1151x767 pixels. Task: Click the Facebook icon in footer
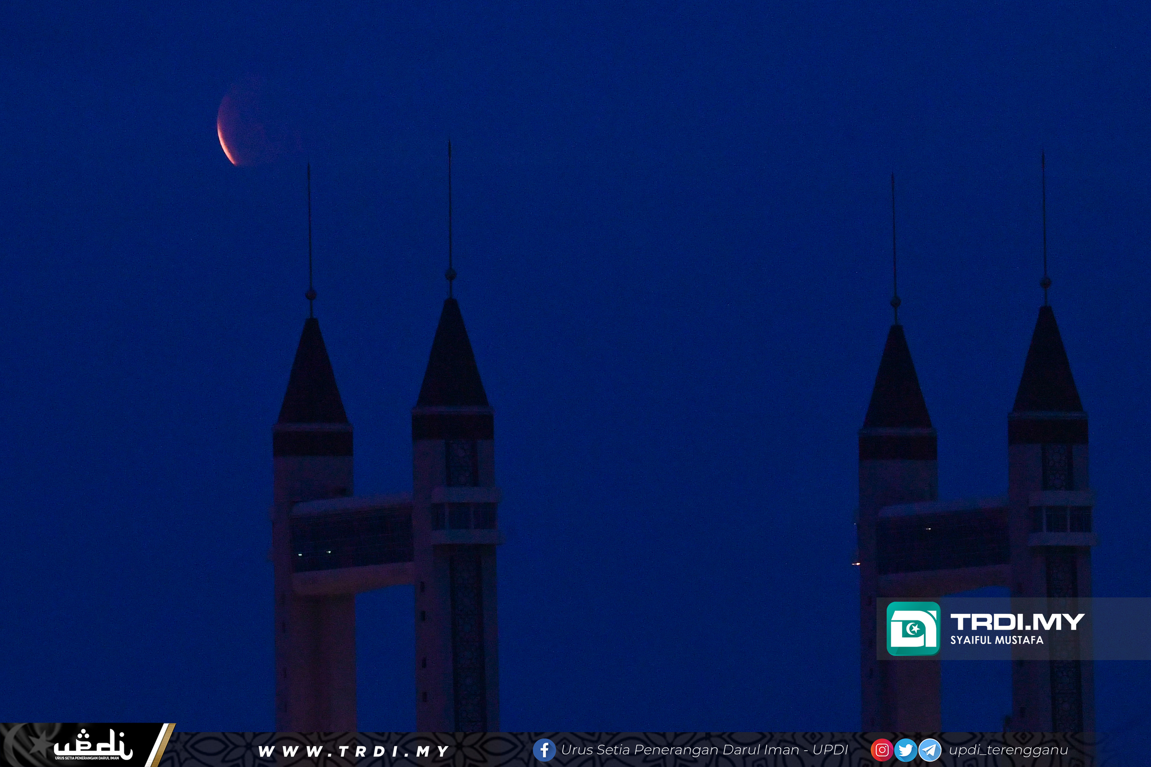pyautogui.click(x=544, y=750)
